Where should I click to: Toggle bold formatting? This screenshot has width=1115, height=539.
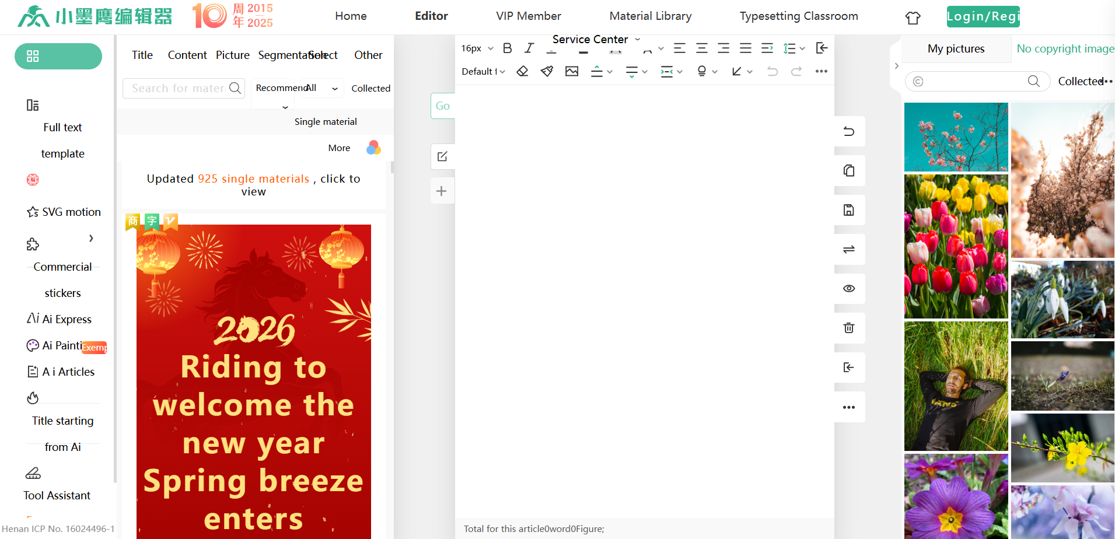point(507,48)
